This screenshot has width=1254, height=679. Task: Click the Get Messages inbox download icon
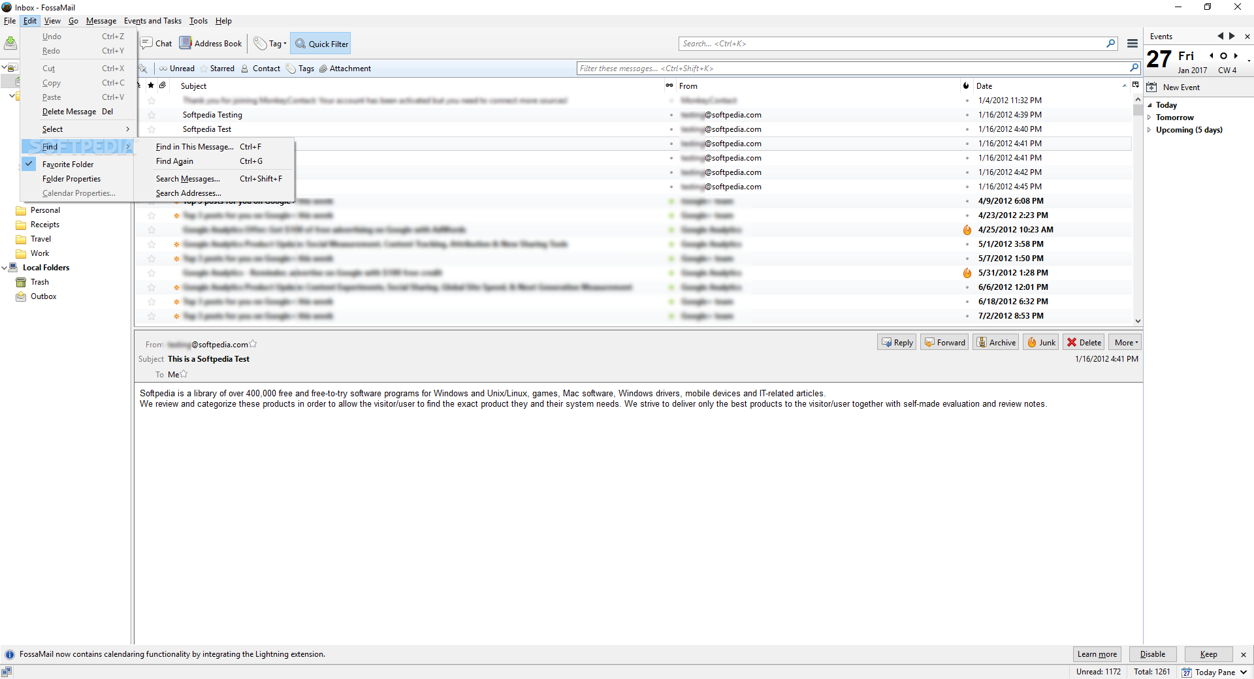pos(10,44)
